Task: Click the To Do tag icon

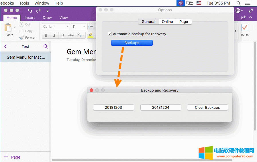Action: click(244, 28)
